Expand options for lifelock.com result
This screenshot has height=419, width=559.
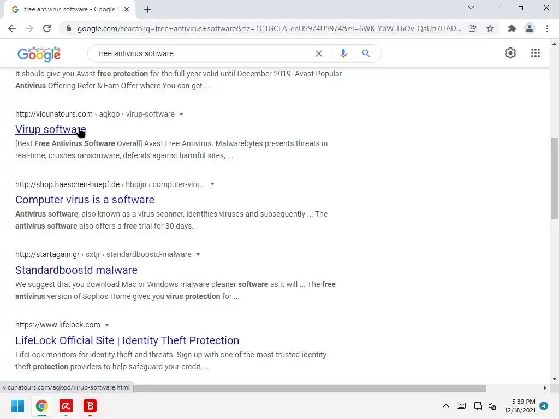(x=107, y=325)
